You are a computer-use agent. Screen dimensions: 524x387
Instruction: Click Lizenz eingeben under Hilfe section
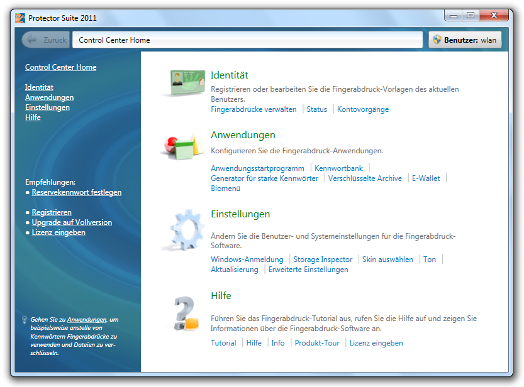376,343
